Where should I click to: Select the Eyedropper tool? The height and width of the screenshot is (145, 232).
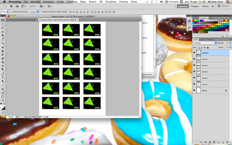pyautogui.click(x=3, y=39)
